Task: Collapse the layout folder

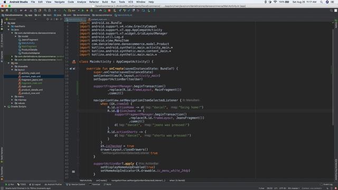Action: tap(12, 70)
